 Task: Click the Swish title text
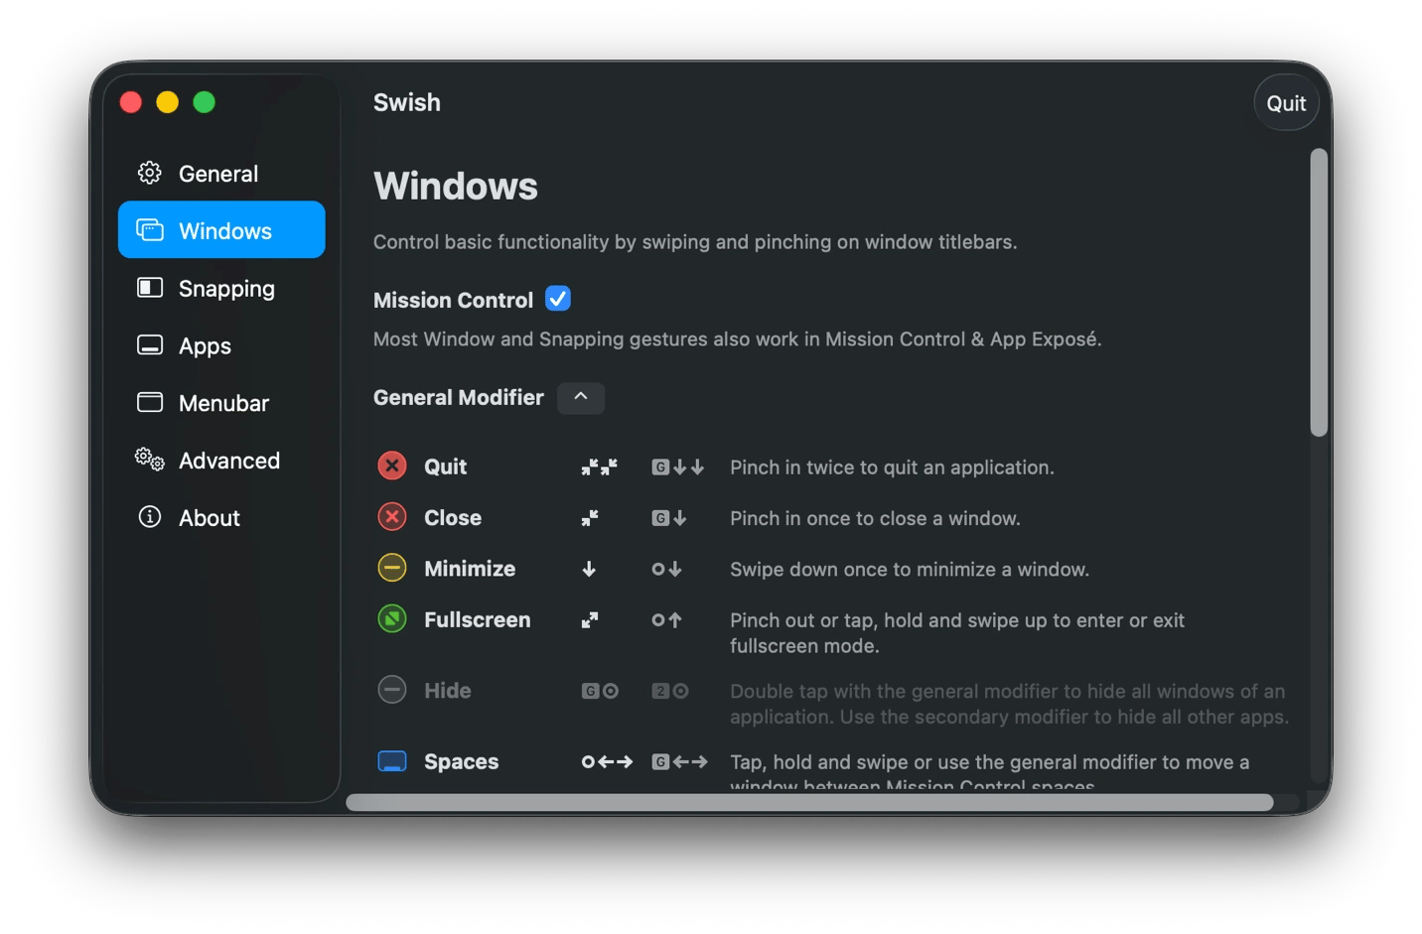[x=407, y=102]
